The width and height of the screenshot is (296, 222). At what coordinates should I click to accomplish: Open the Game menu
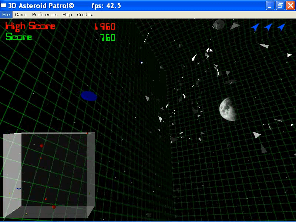(21, 14)
